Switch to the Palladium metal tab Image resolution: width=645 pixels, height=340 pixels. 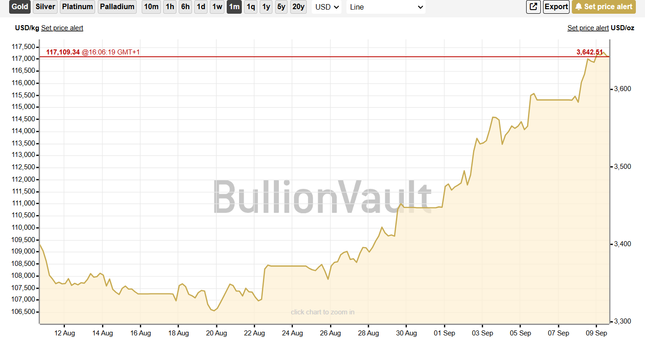pos(117,7)
